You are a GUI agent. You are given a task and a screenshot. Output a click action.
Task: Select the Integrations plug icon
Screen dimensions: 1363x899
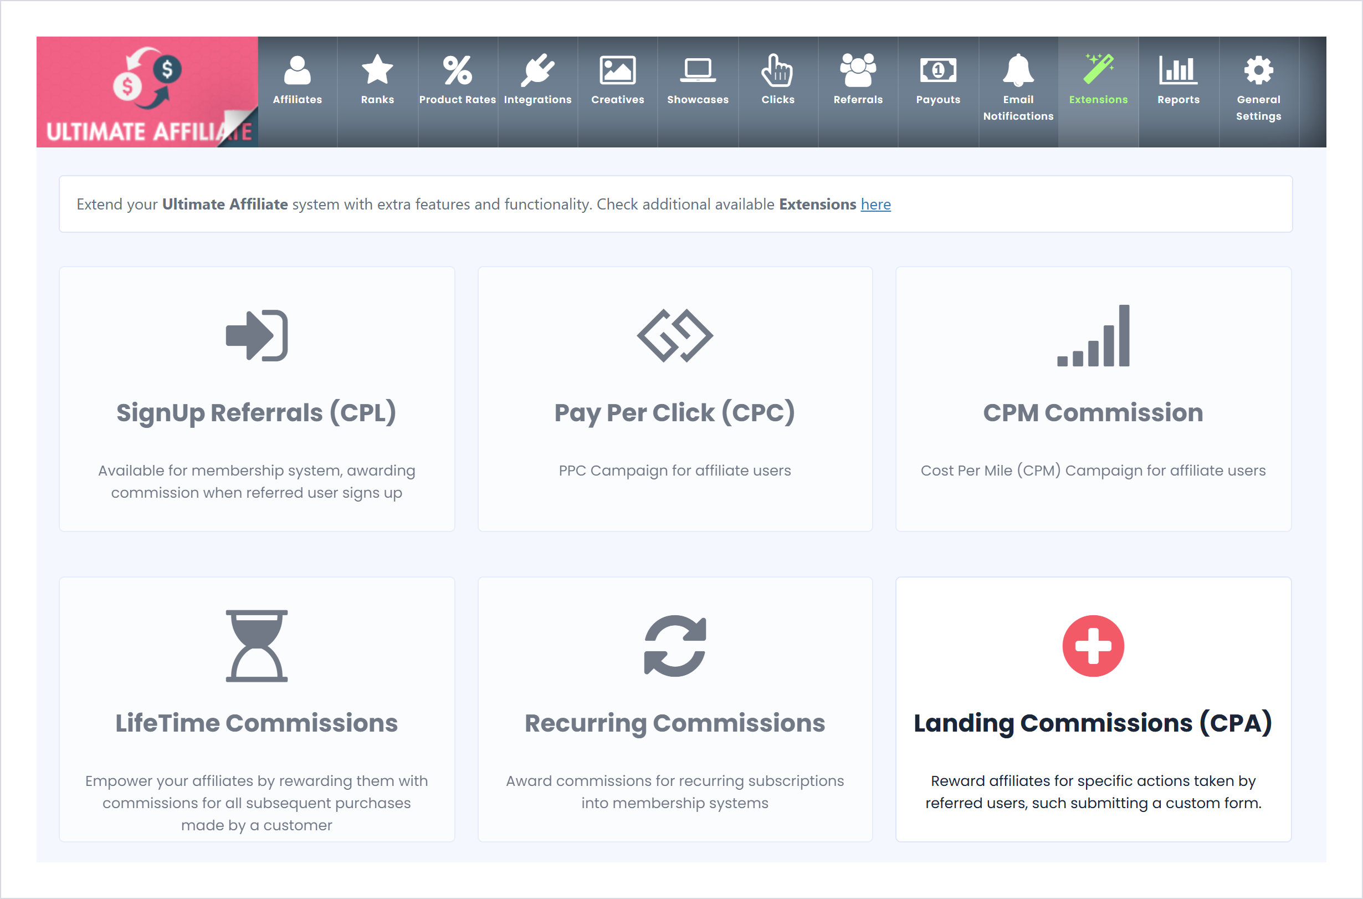point(537,70)
